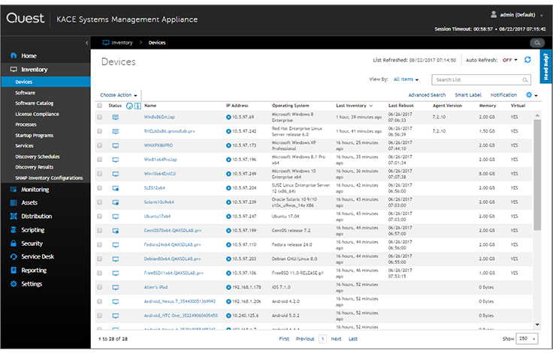553x353 pixels.
Task: Collapse the left navigation sidebar
Action: (87, 43)
